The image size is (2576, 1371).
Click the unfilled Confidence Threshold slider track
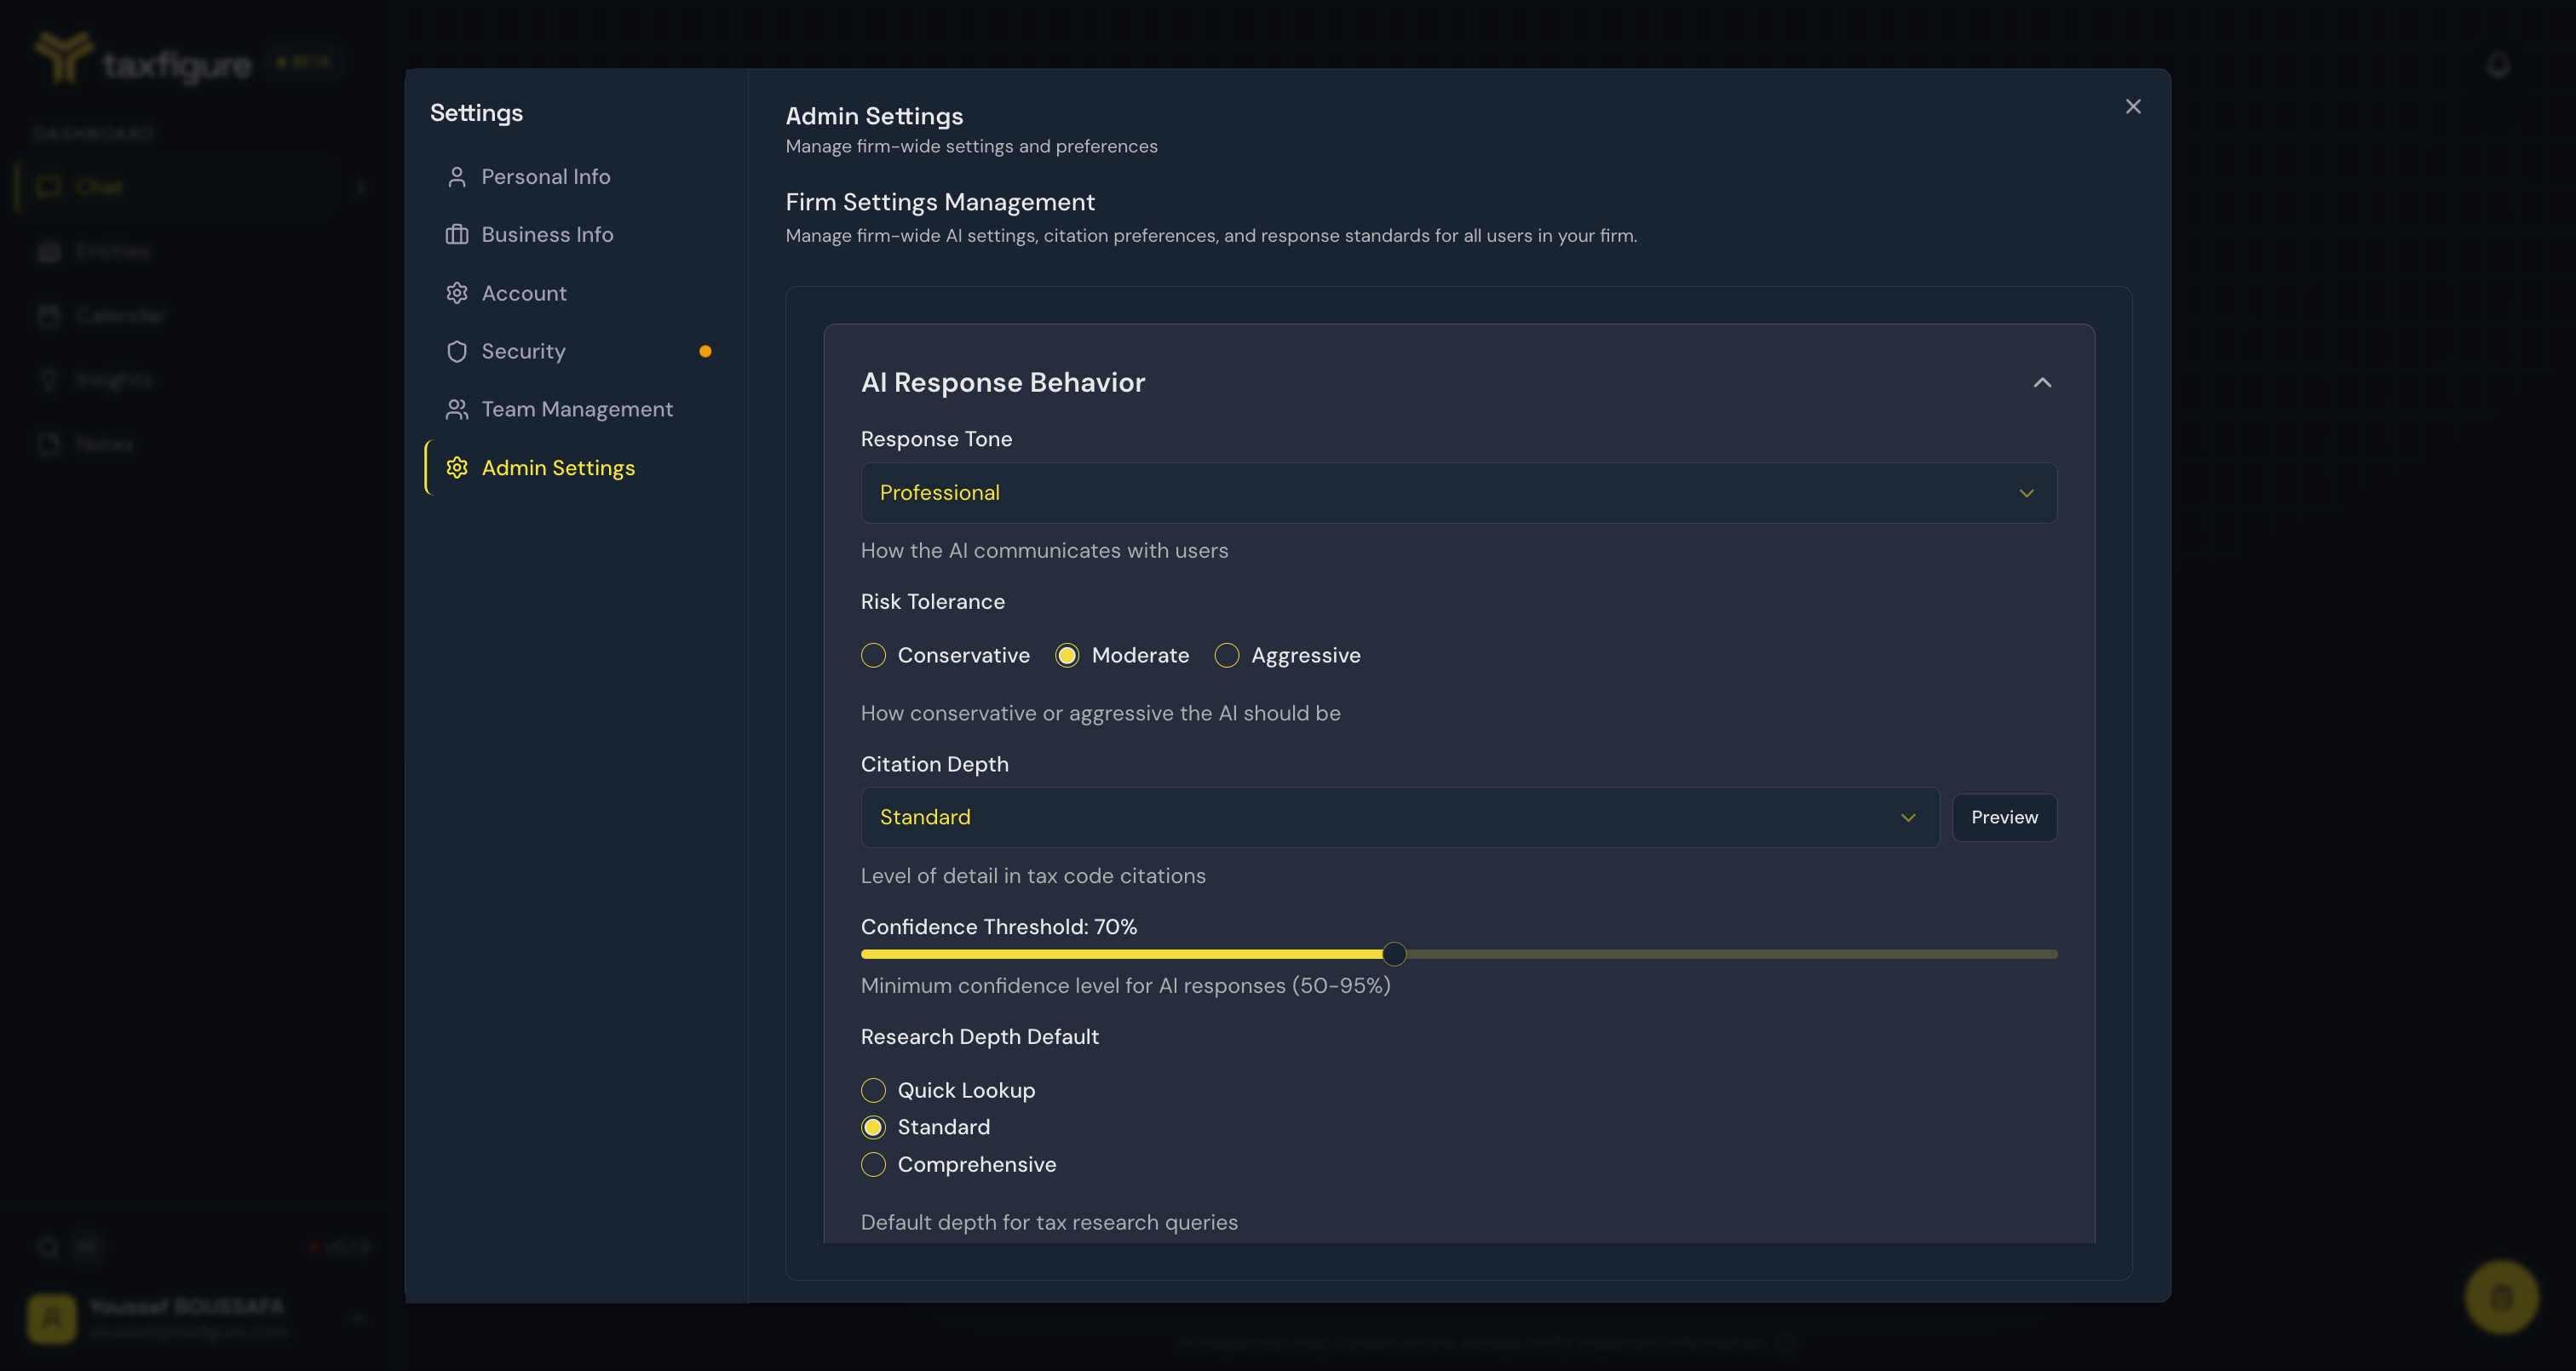(x=1730, y=955)
